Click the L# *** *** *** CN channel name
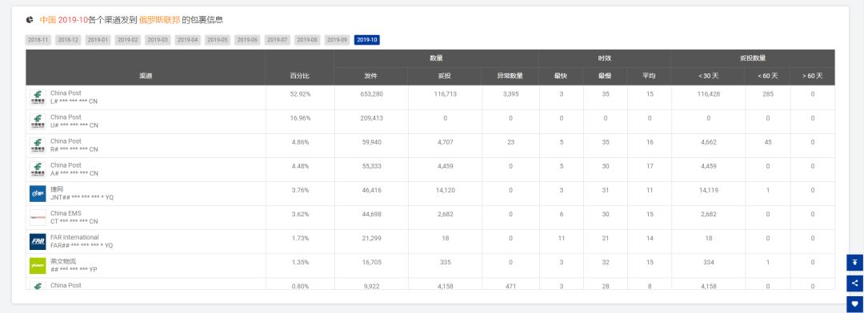This screenshot has height=313, width=864. point(74,101)
